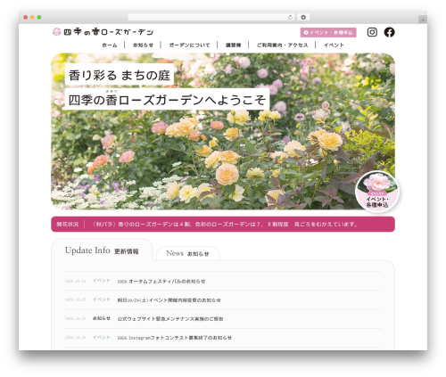The width and height of the screenshot is (446, 377).
Task: Open the お知らせ navigation item
Action: coord(143,45)
